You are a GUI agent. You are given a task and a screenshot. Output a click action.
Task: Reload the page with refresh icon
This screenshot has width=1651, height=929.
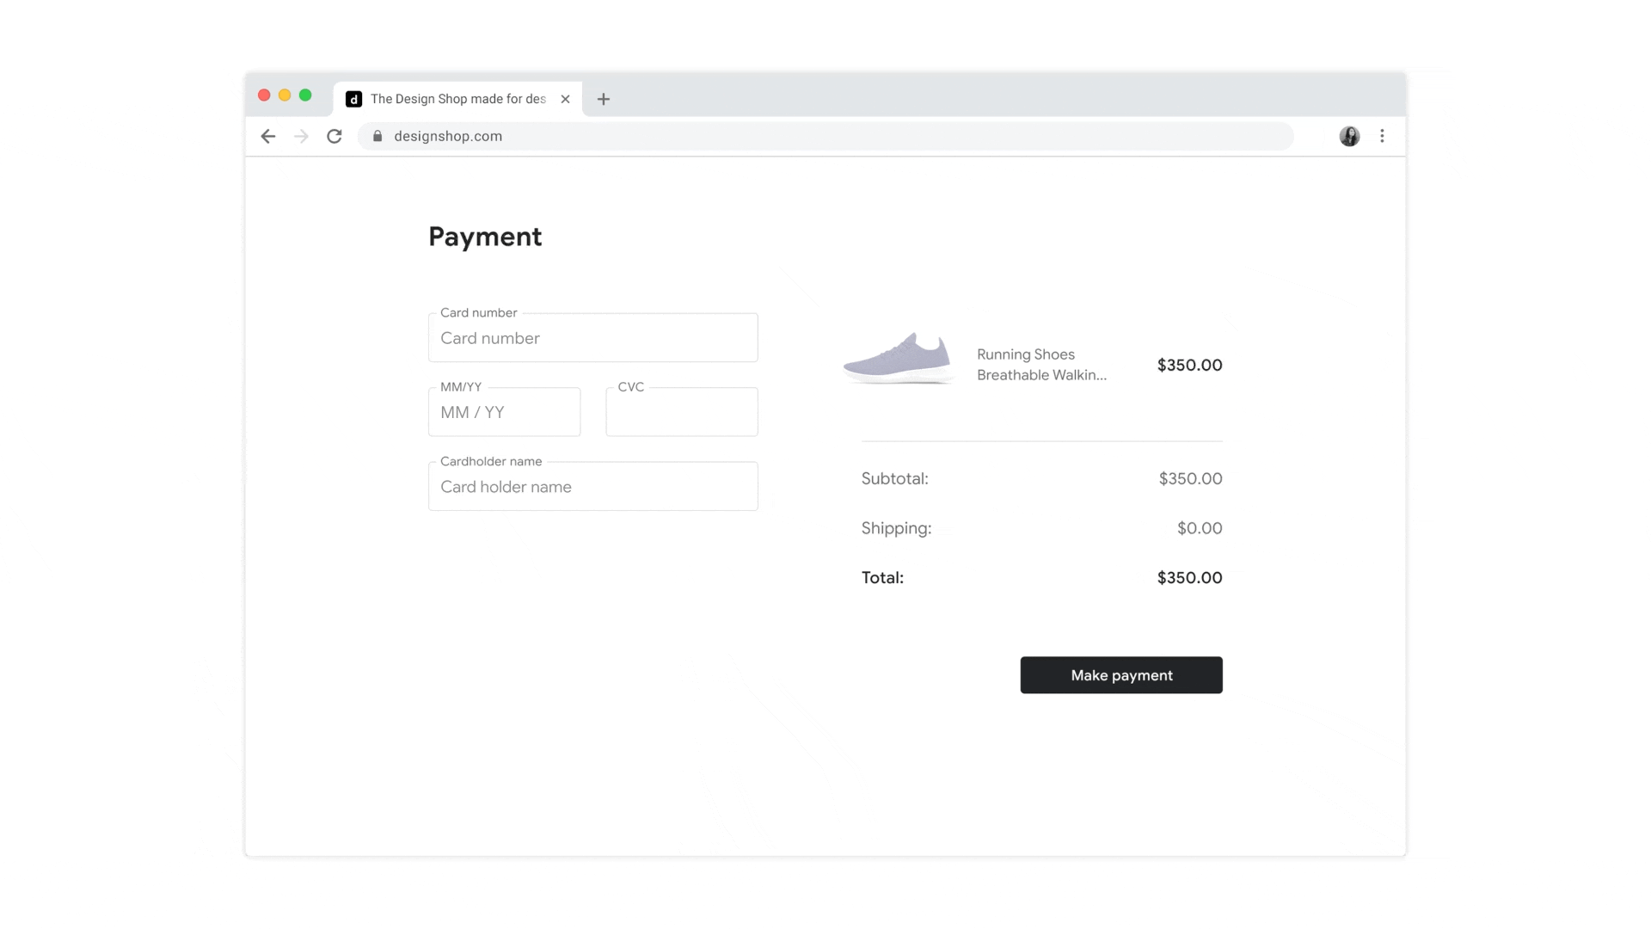coord(334,136)
